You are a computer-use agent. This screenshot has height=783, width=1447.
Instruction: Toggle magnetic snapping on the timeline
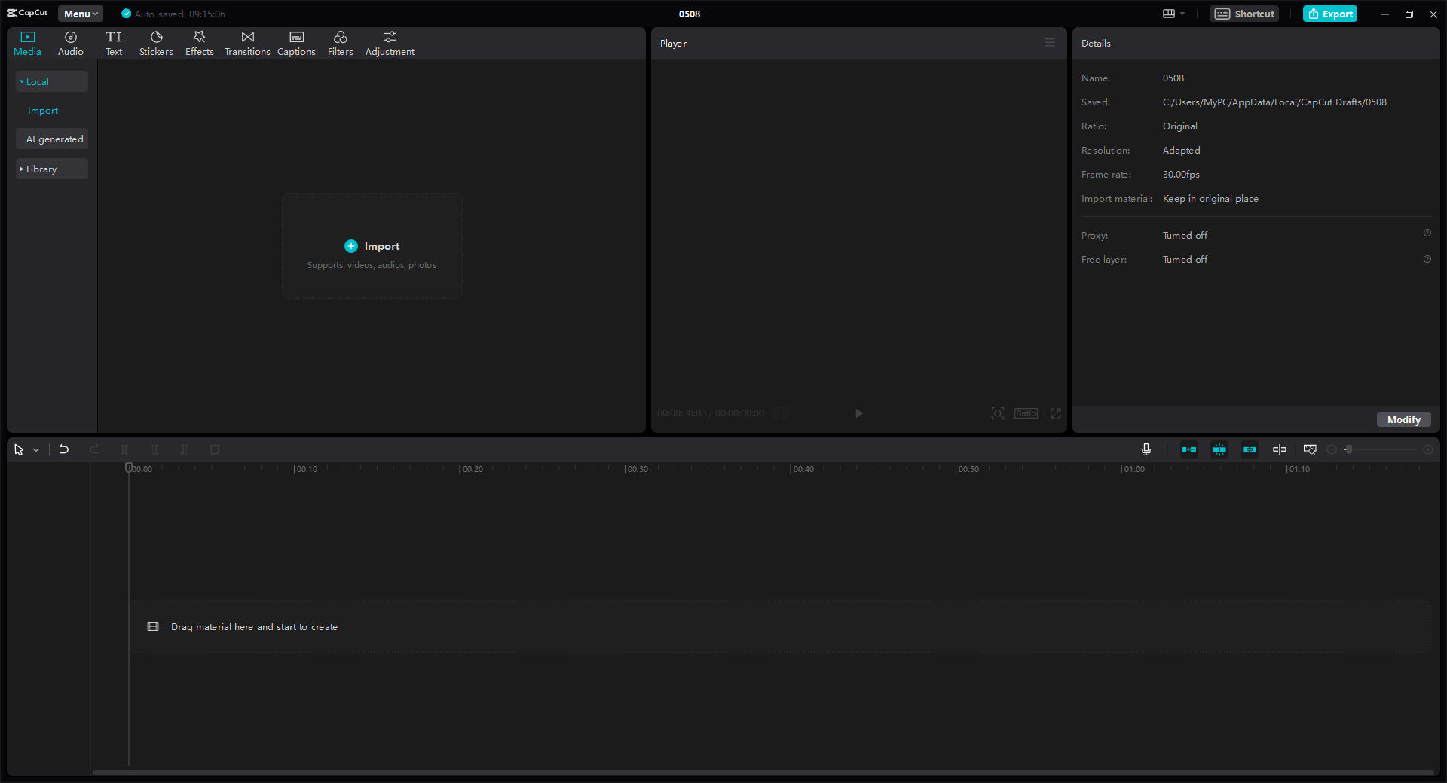(x=1219, y=449)
